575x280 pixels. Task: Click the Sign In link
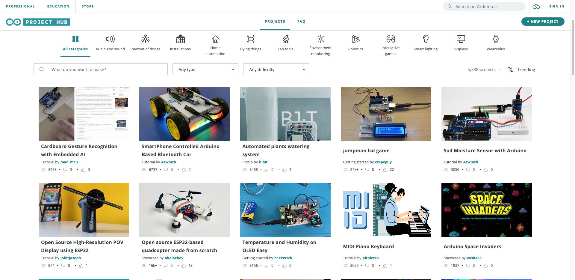[556, 6]
